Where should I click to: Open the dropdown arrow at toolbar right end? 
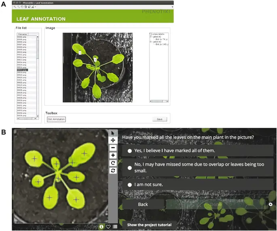pyautogui.click(x=172, y=7)
